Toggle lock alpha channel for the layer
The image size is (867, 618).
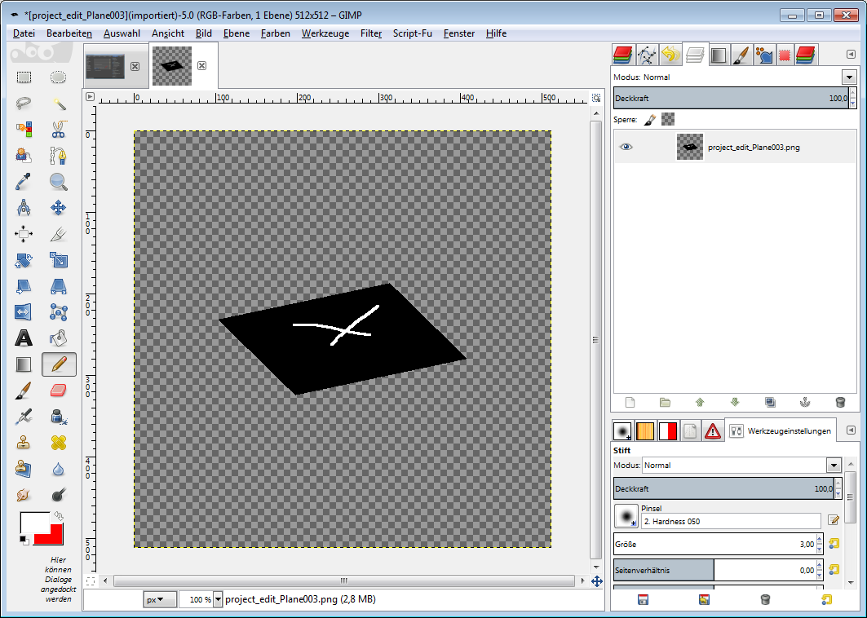coord(668,119)
